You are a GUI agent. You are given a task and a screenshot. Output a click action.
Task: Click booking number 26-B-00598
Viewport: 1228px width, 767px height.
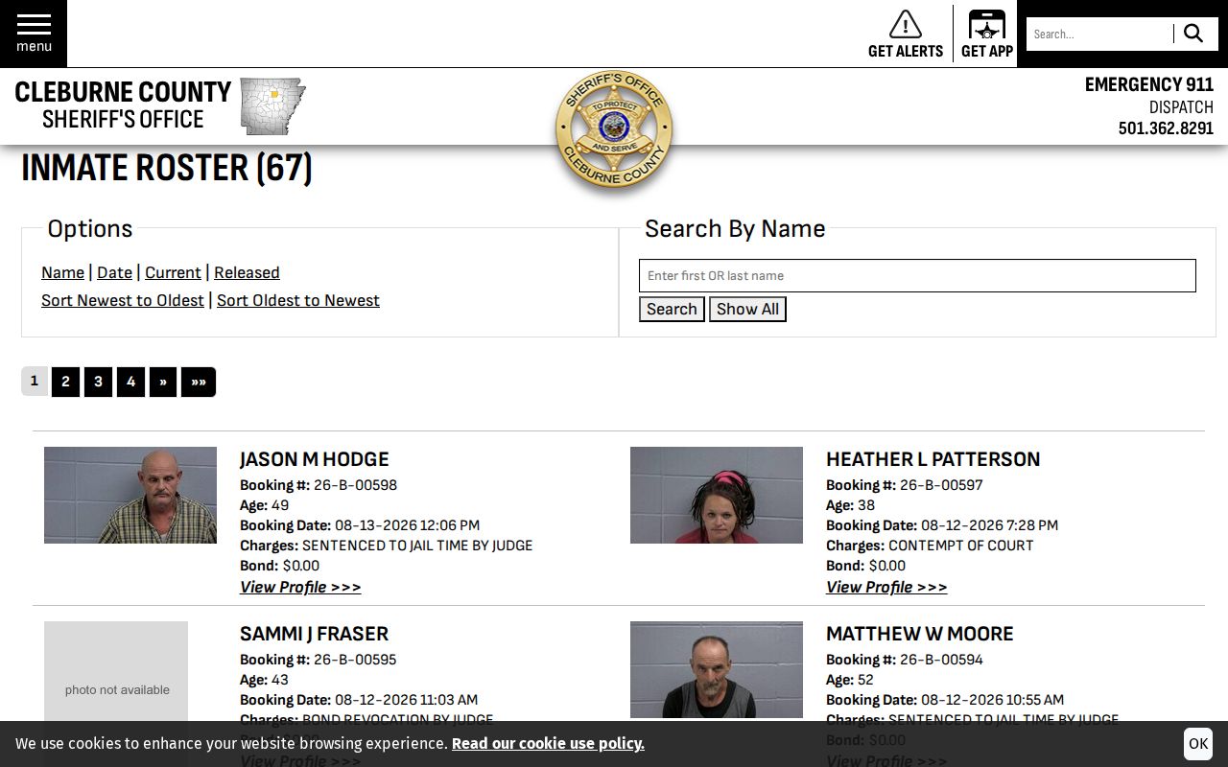click(355, 485)
